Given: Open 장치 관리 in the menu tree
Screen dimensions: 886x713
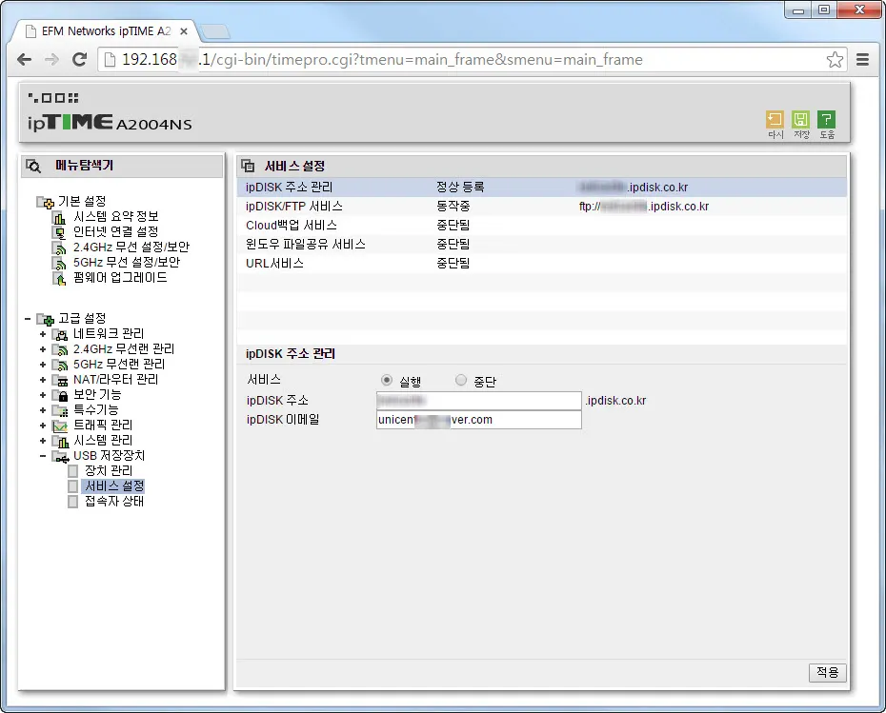Looking at the screenshot, I should click(x=108, y=471).
